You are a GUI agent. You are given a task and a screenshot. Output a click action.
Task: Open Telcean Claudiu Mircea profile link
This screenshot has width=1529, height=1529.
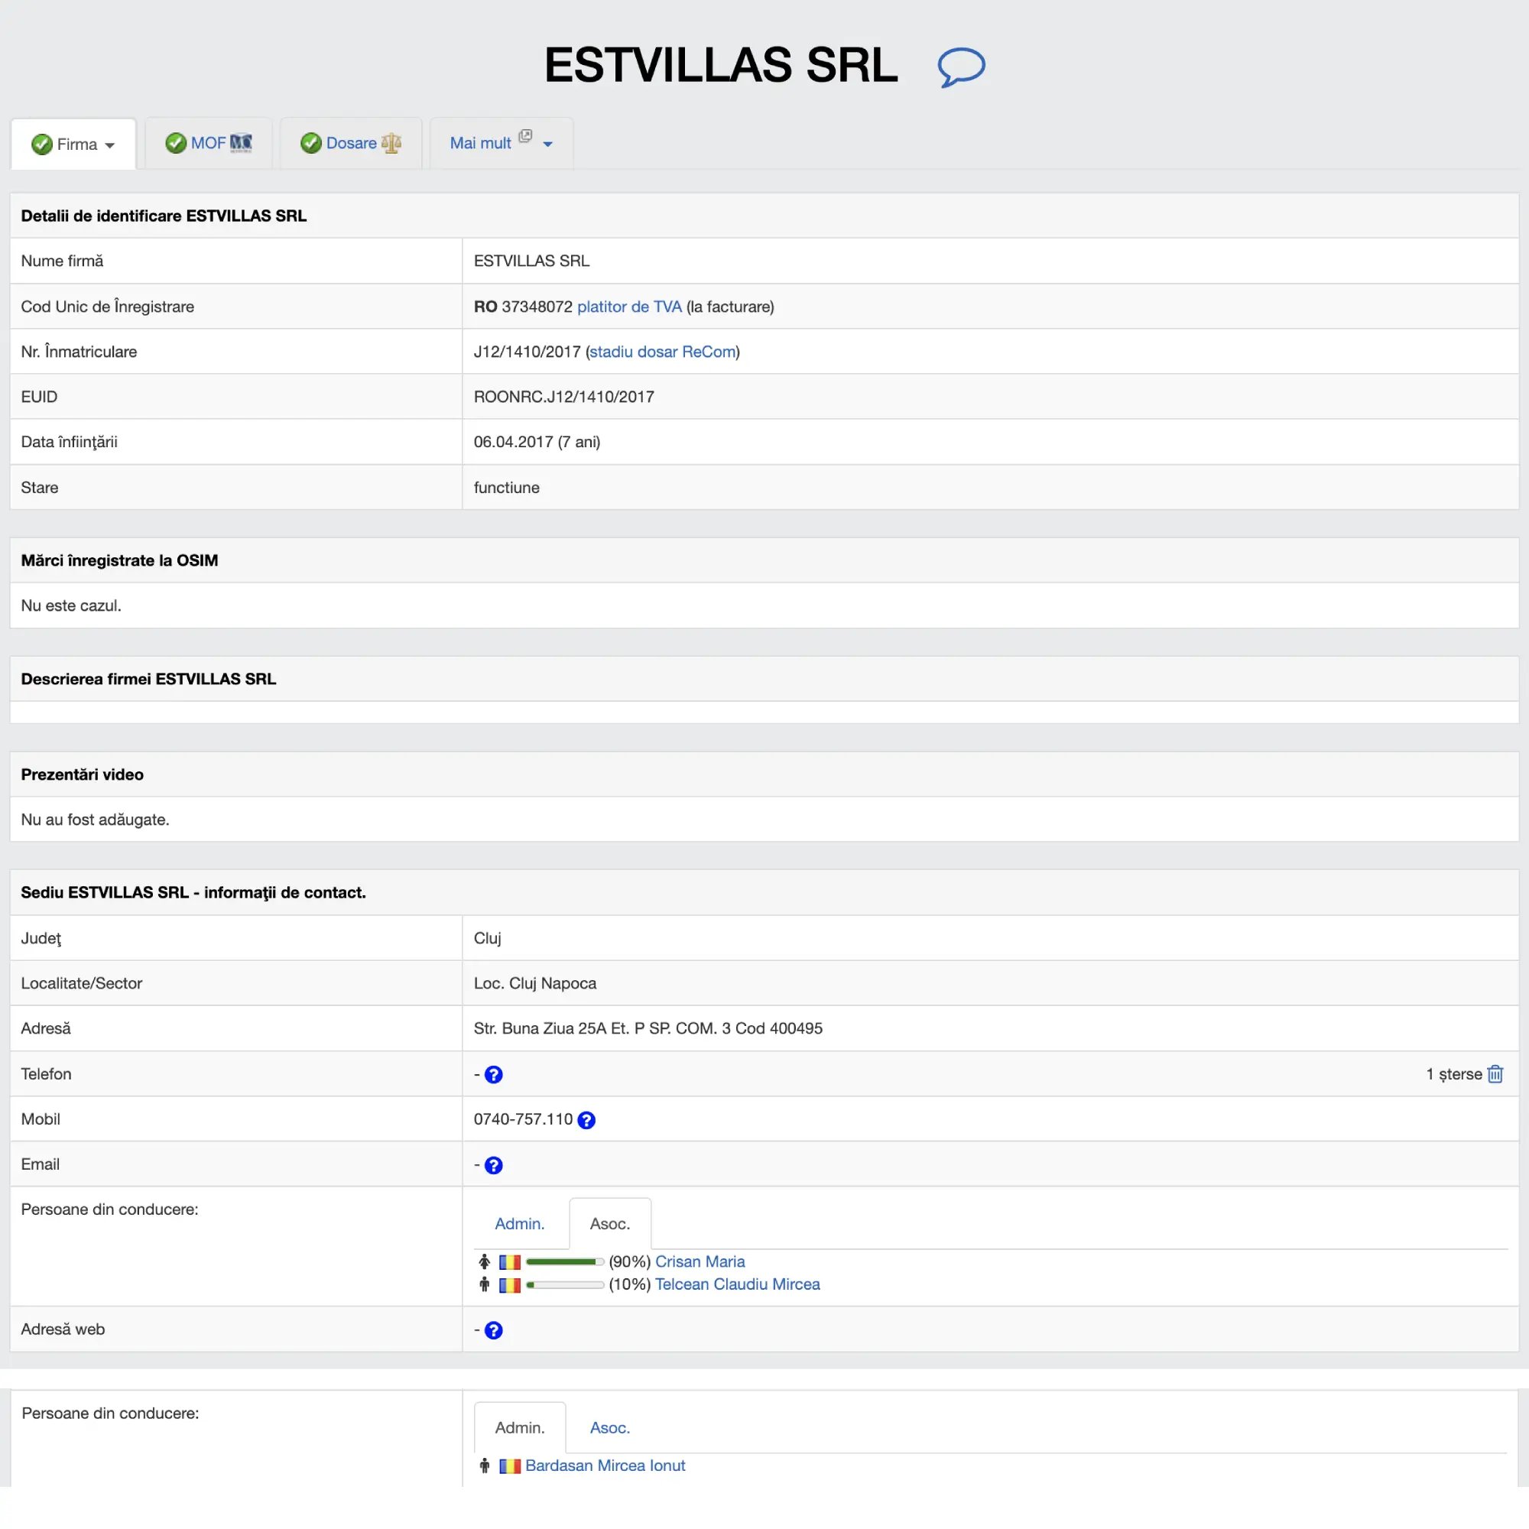(x=737, y=1284)
